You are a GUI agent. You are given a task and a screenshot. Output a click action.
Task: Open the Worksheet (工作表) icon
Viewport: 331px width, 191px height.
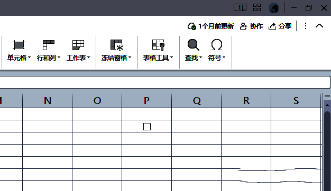[x=78, y=45]
